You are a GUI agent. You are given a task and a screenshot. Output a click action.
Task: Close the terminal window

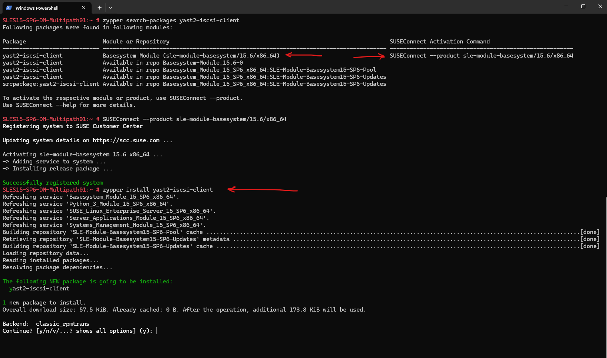[600, 6]
